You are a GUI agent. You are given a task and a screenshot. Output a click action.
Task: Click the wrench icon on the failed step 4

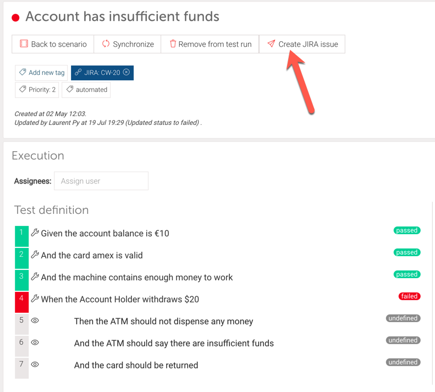coord(35,298)
